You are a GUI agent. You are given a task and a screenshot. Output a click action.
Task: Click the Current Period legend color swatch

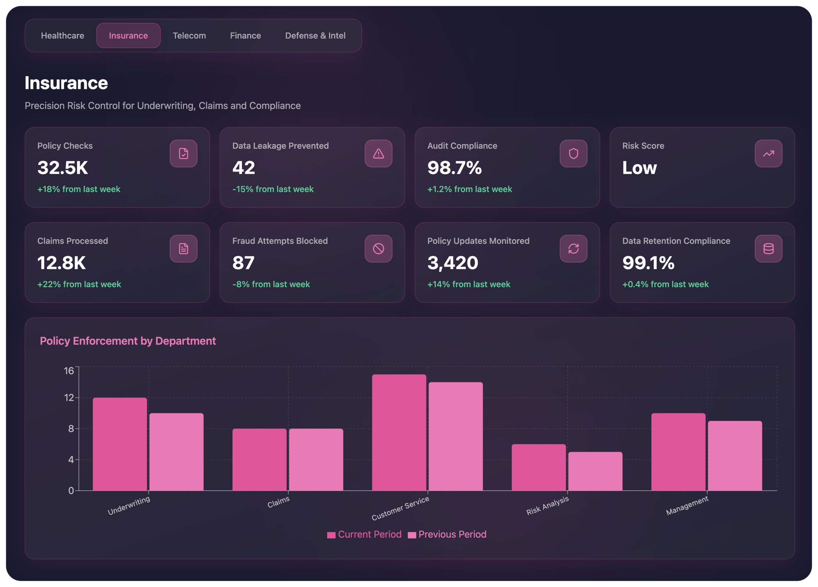tap(331, 535)
